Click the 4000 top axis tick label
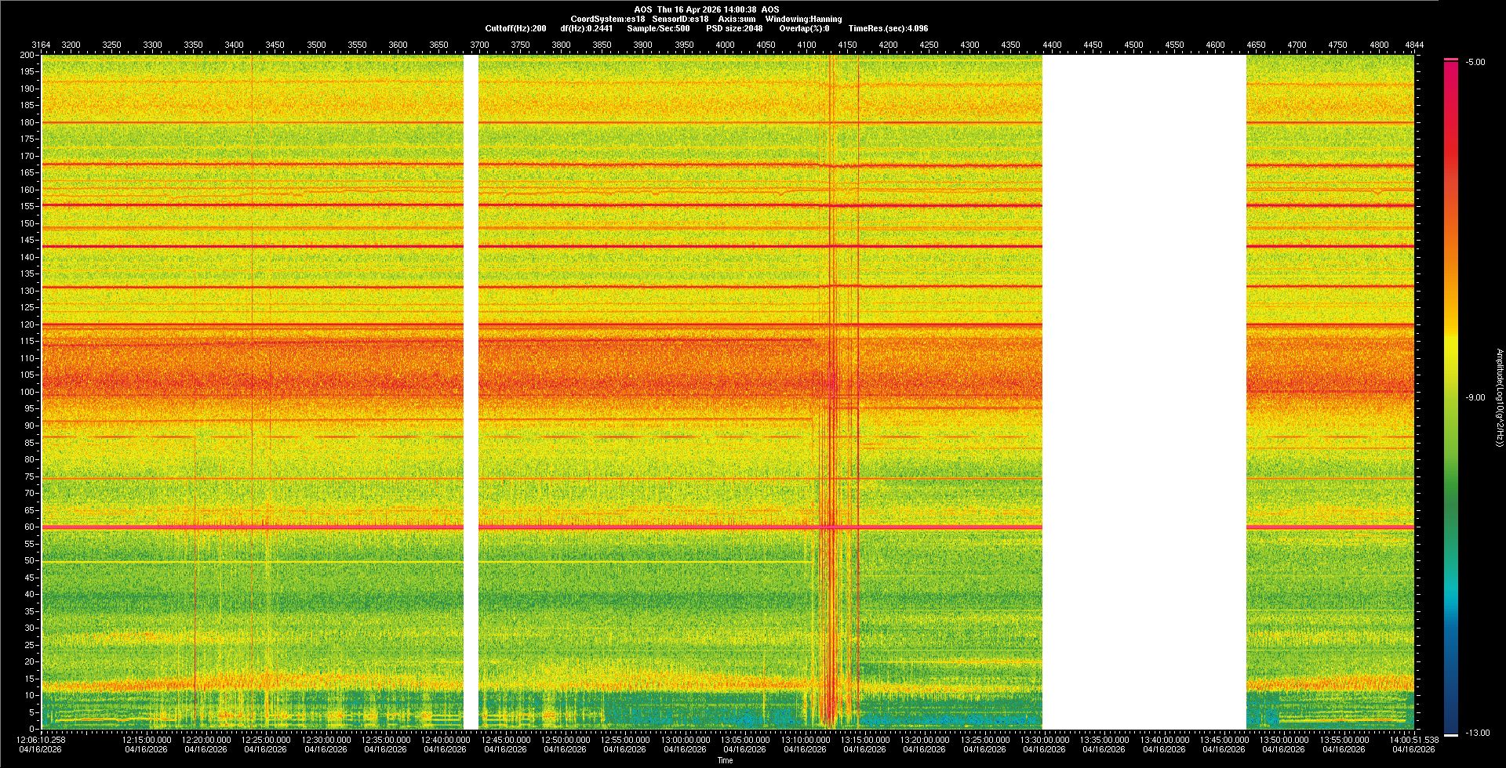 pos(725,45)
